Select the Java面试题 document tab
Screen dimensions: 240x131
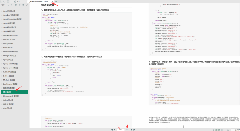pyautogui.click(x=39, y=2)
